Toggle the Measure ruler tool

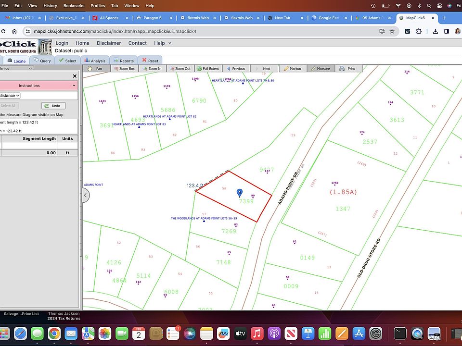click(x=320, y=69)
